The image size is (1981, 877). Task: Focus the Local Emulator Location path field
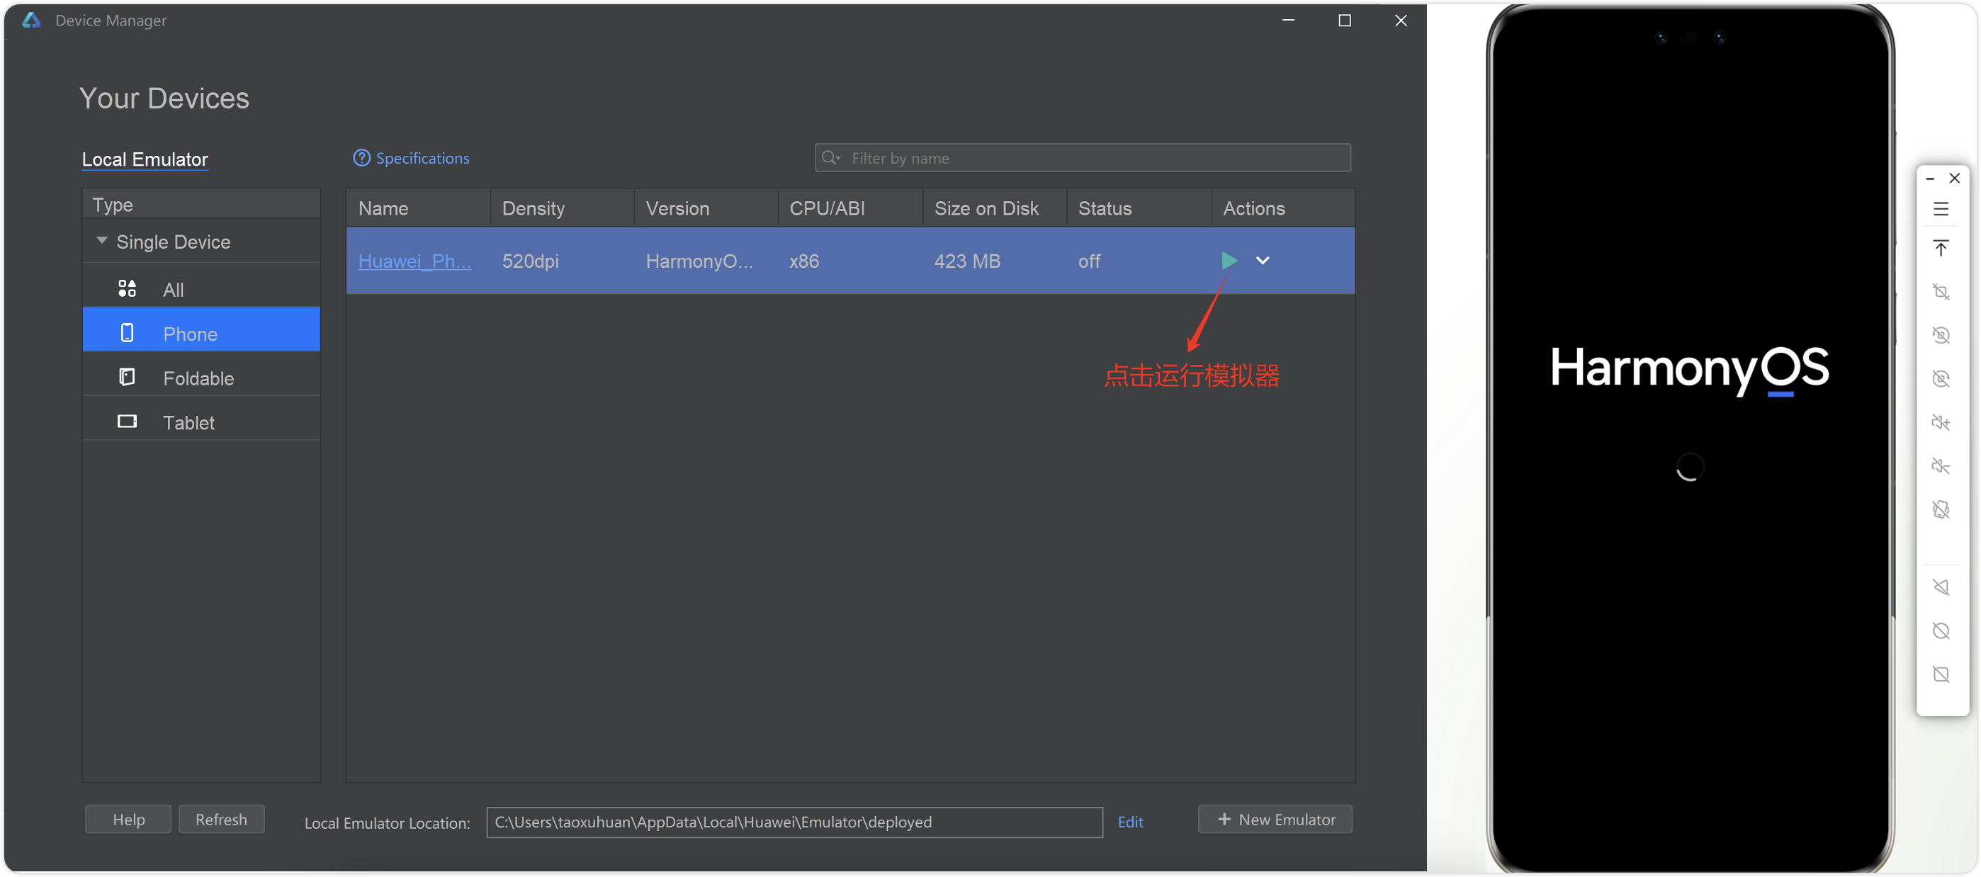pos(794,822)
